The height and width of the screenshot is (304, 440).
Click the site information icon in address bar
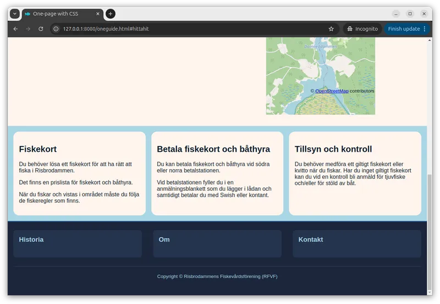pos(56,29)
